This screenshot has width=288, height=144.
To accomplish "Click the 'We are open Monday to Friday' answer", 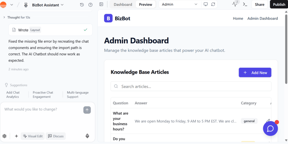I will coord(186,121).
